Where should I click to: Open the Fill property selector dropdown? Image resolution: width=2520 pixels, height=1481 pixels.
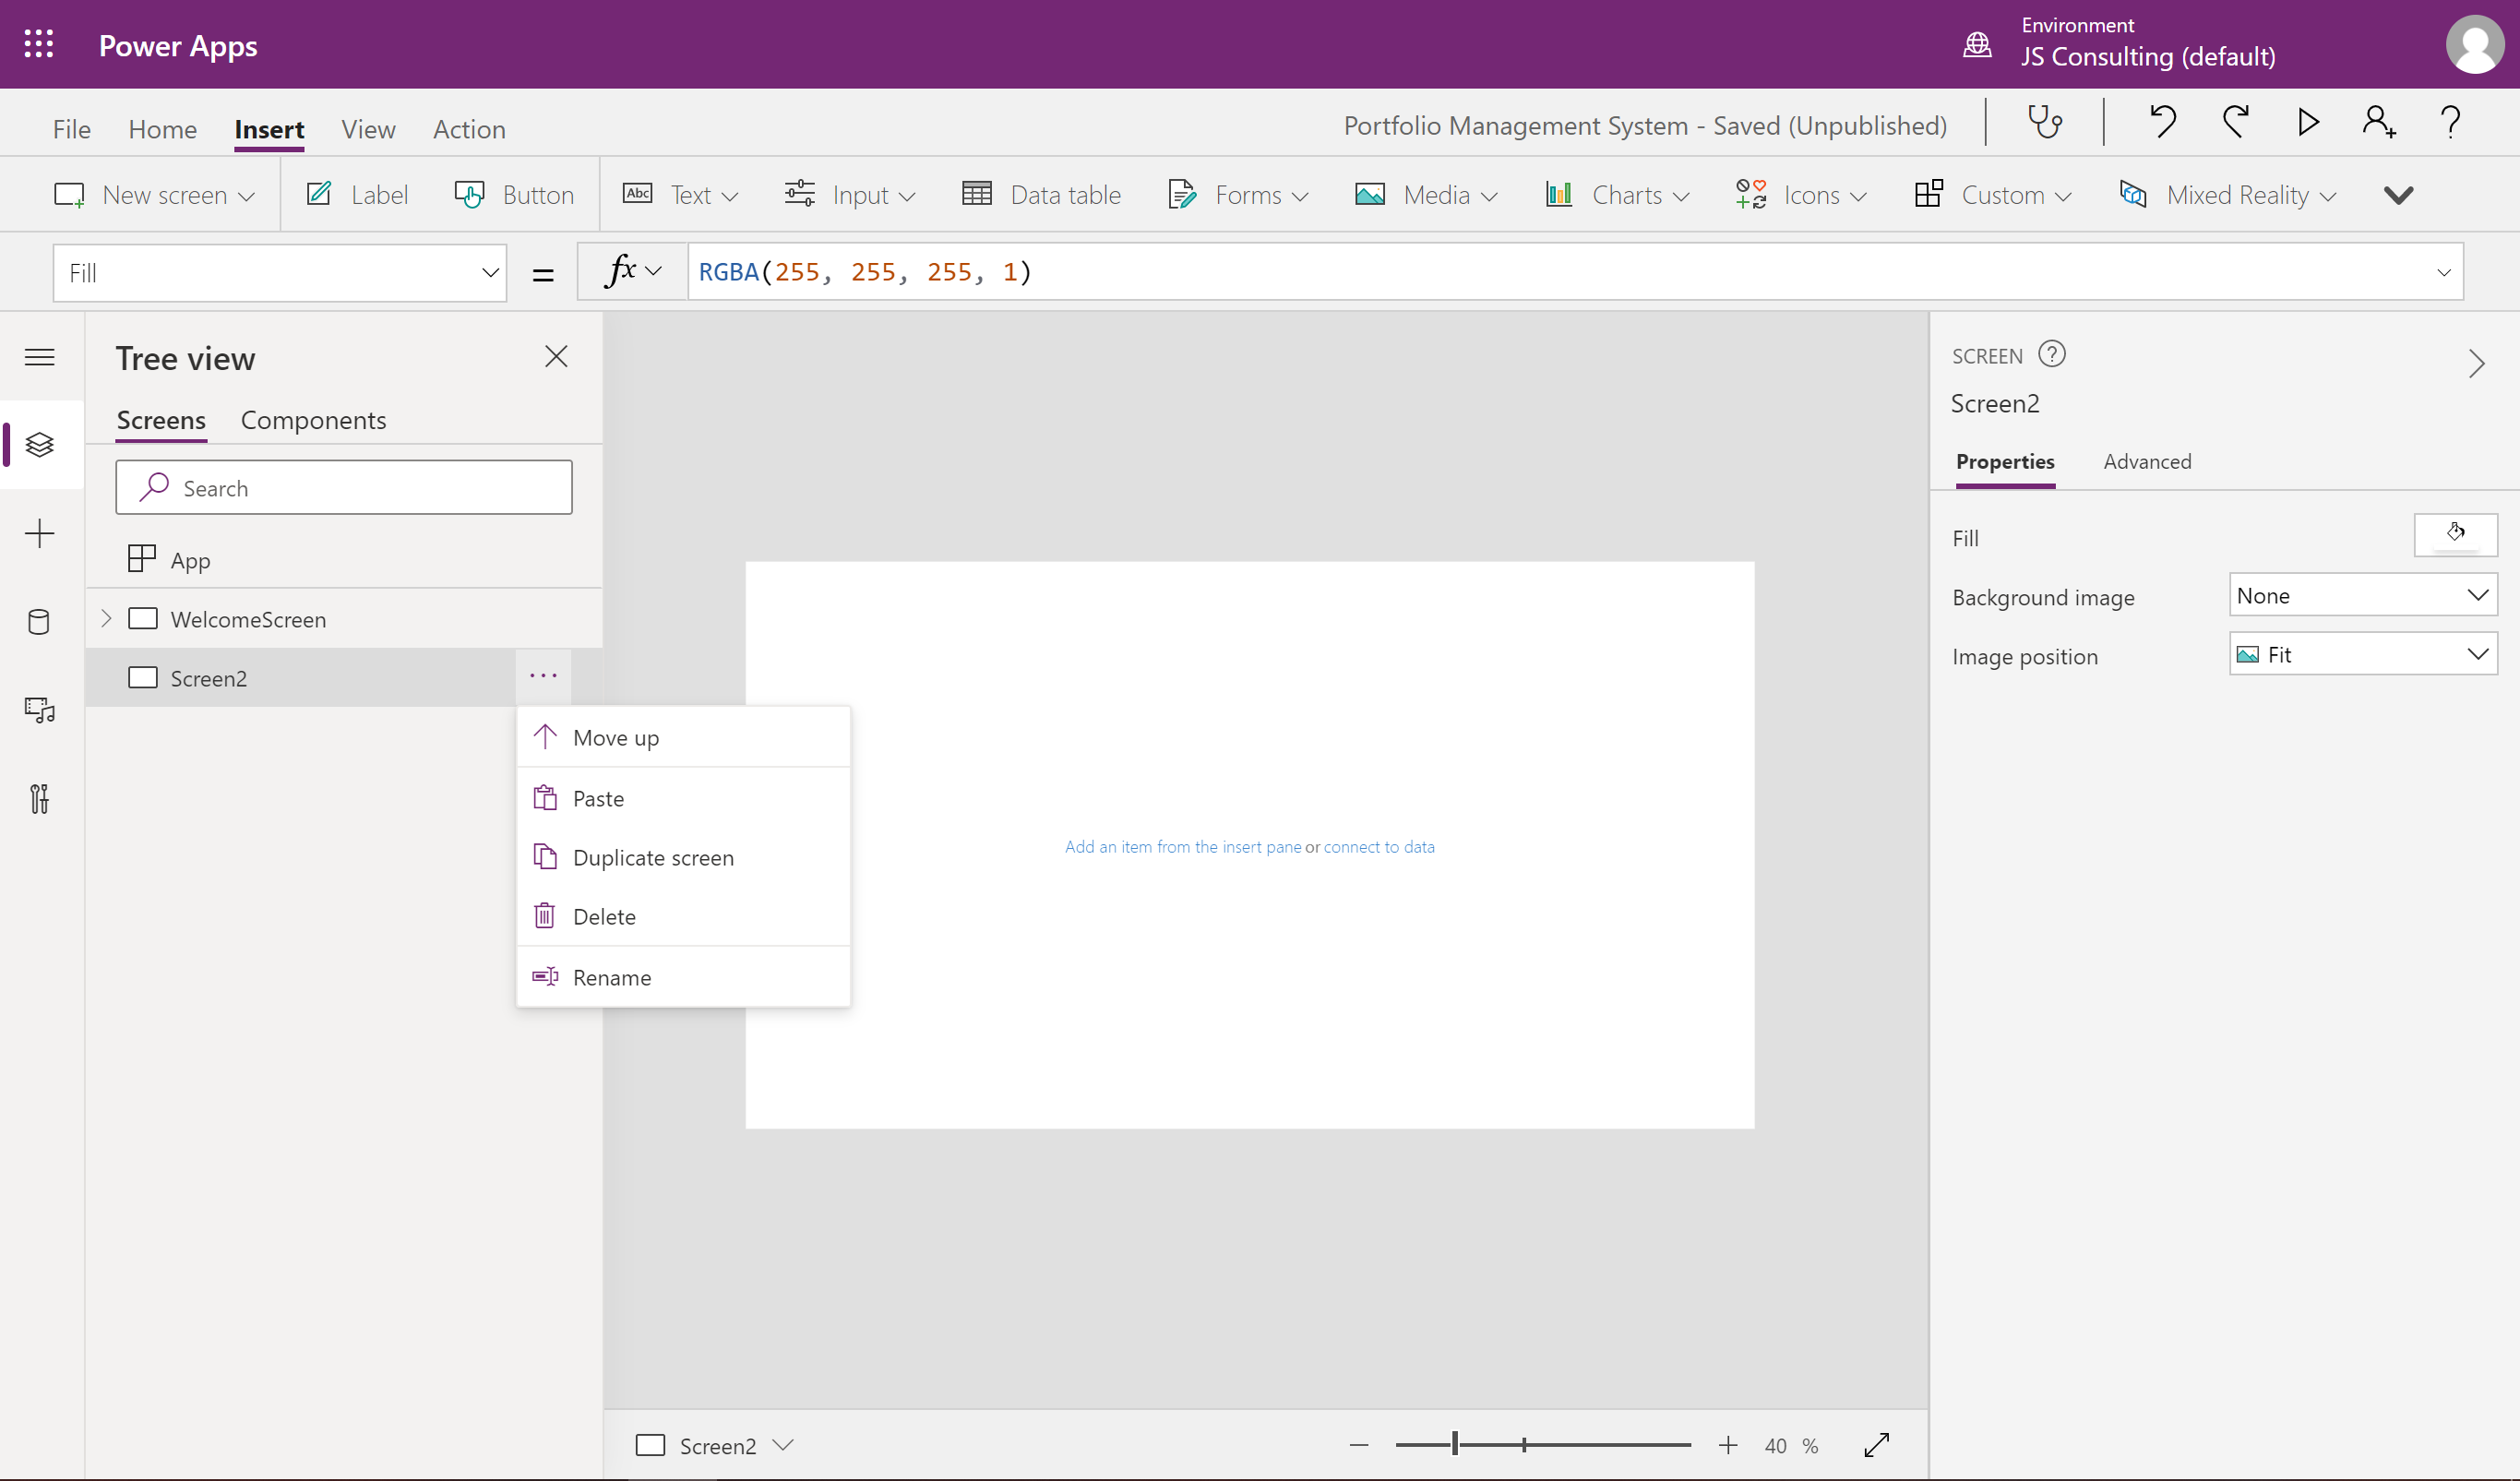click(x=280, y=273)
